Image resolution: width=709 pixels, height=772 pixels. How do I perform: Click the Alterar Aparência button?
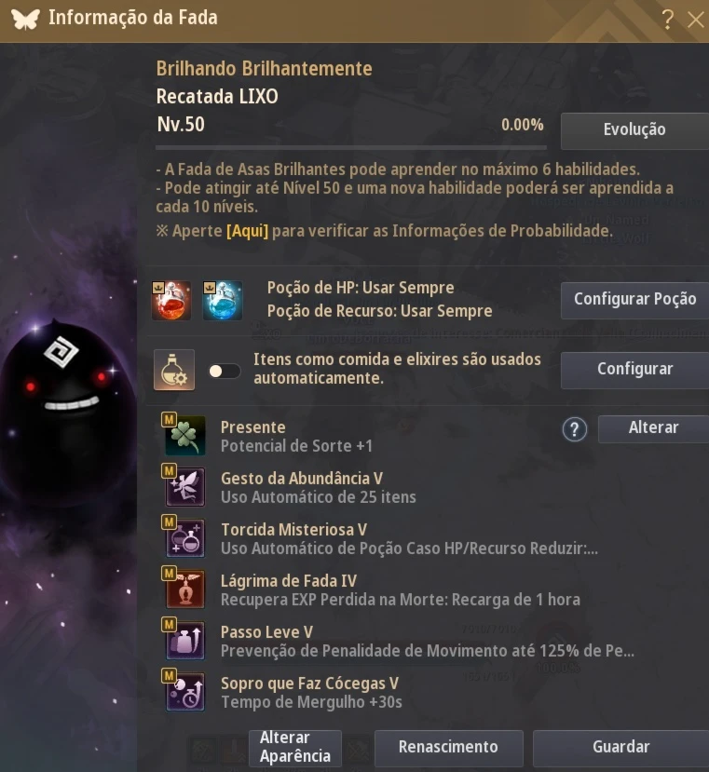coord(295,748)
